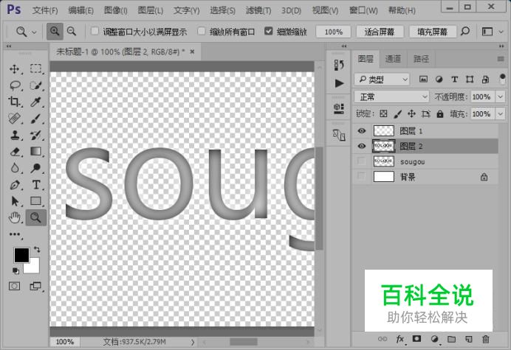This screenshot has width=511, height=350.
Task: Add a layer mask
Action: [x=416, y=339]
